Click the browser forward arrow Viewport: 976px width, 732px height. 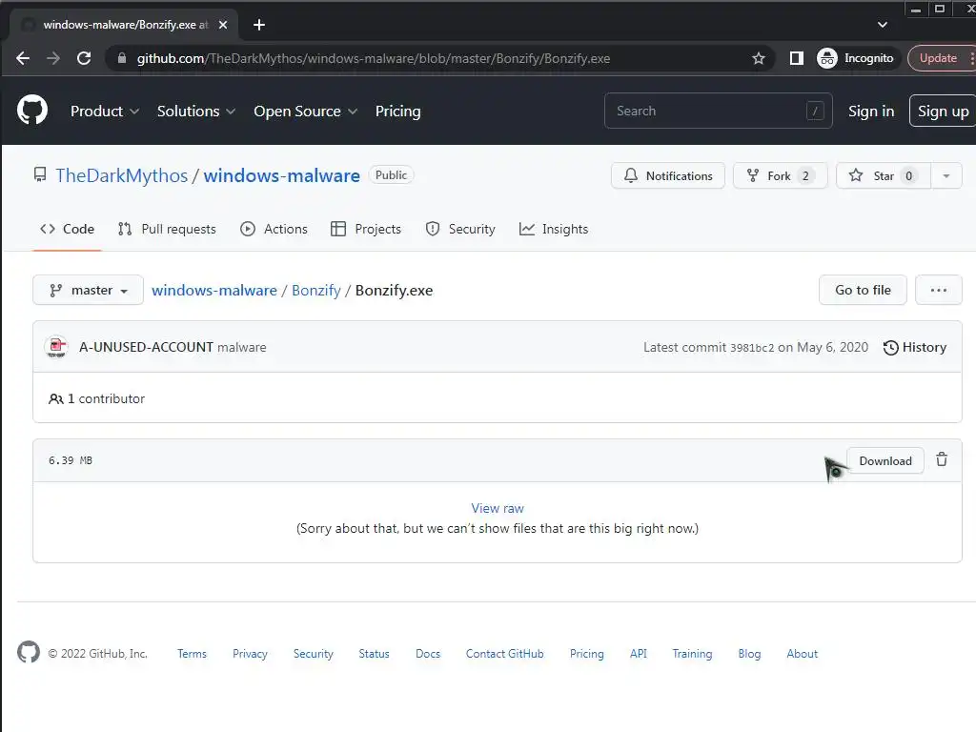[53, 58]
